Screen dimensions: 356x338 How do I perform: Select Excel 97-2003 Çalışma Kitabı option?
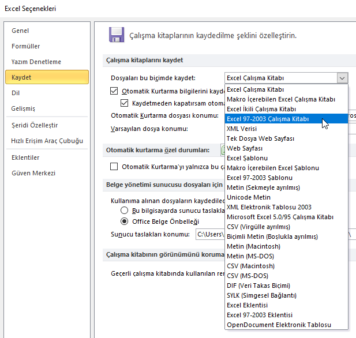click(x=286, y=119)
